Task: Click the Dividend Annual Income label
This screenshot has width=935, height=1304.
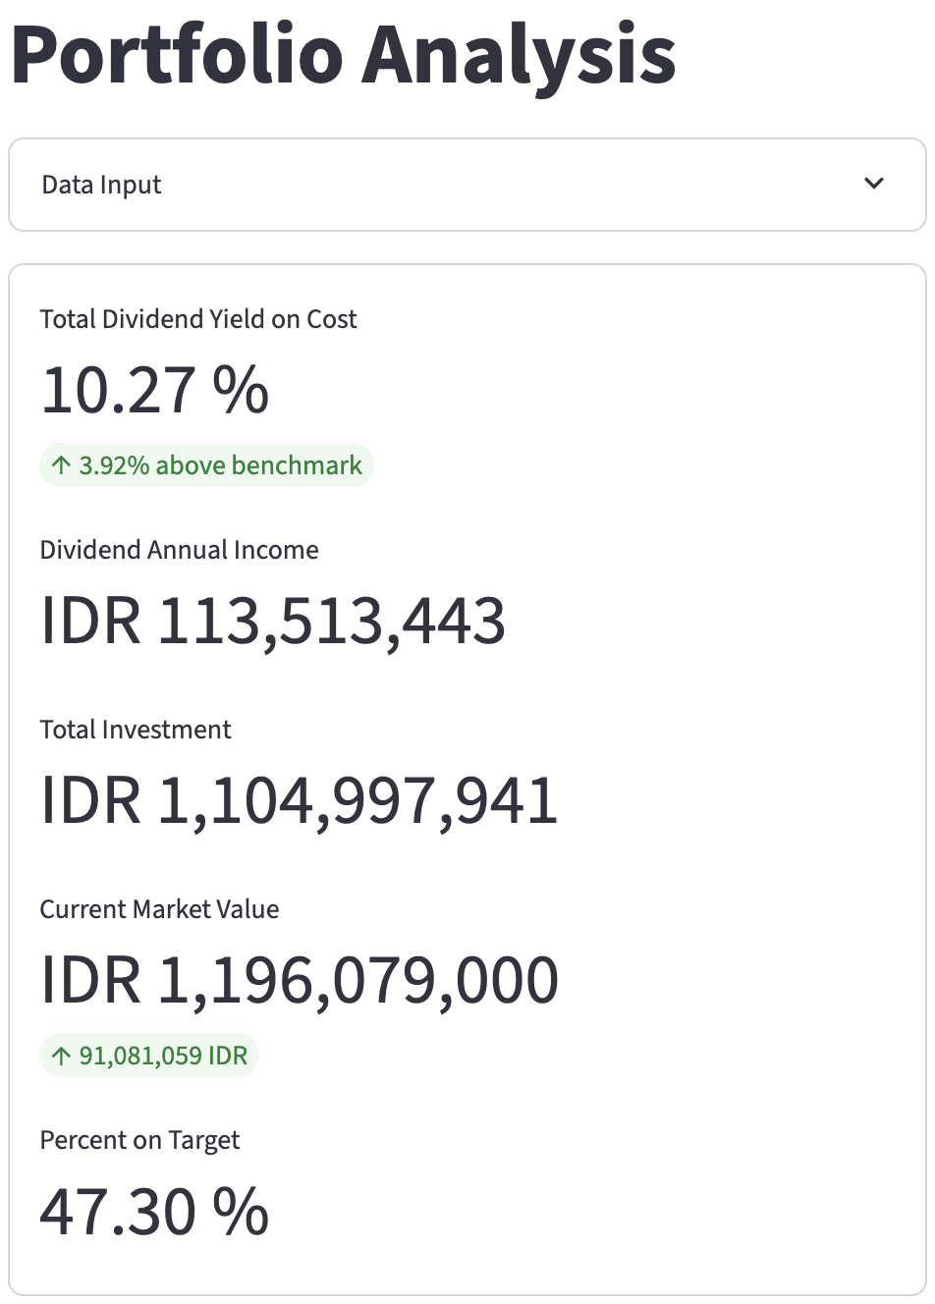Action: [179, 550]
